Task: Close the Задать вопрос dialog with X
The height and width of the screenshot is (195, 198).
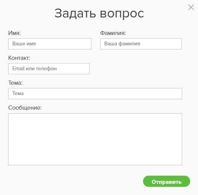Action: [x=191, y=7]
